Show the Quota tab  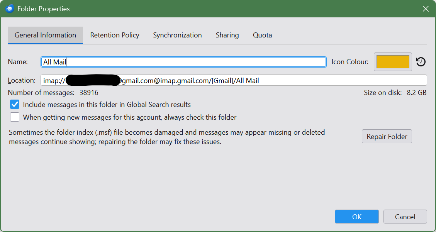pyautogui.click(x=262, y=35)
